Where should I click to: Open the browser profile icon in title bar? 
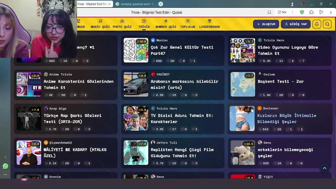pyautogui.click(x=292, y=4)
